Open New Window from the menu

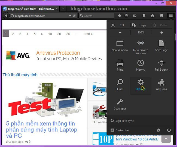click(120, 46)
